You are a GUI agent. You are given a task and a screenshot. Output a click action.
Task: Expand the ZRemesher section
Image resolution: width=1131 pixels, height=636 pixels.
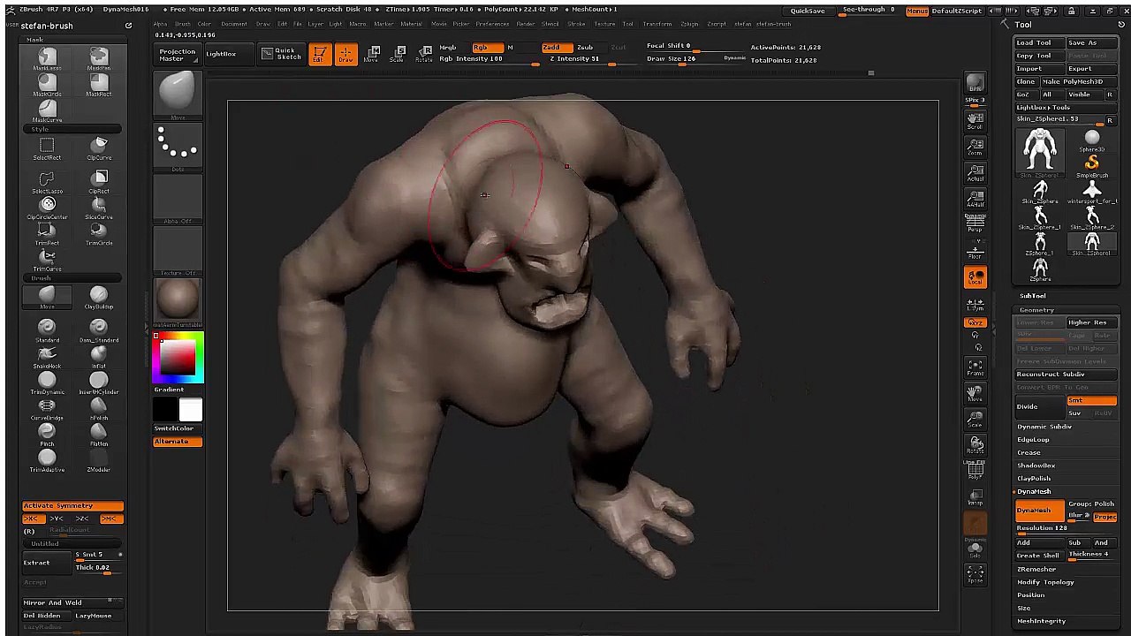(1036, 569)
